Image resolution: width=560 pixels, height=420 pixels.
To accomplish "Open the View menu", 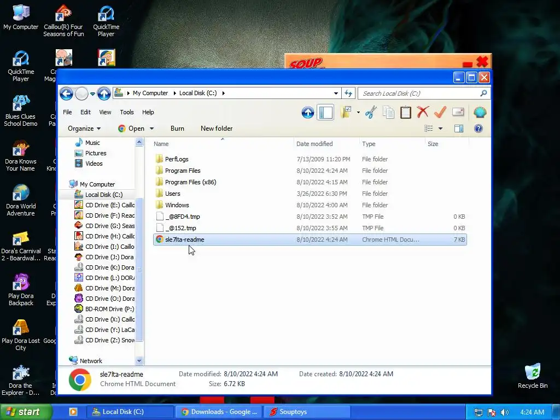I will pyautogui.click(x=105, y=112).
